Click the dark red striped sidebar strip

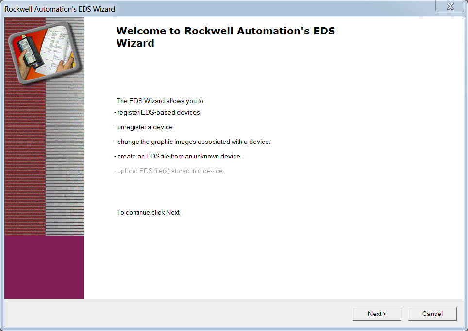24,160
